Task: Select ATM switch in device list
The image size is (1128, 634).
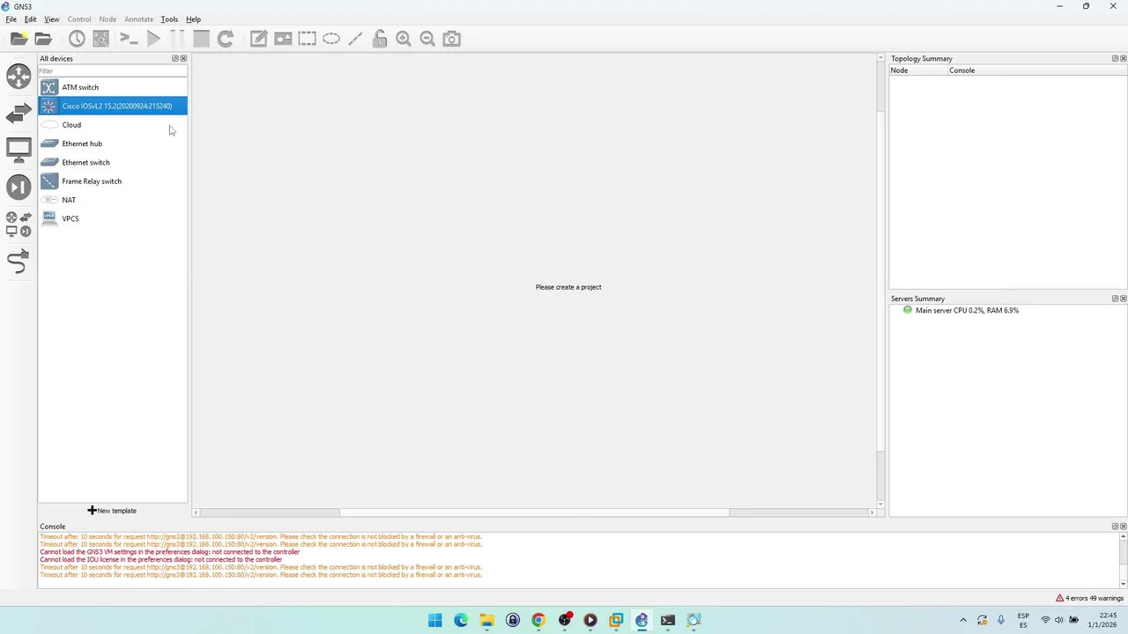Action: pos(113,87)
